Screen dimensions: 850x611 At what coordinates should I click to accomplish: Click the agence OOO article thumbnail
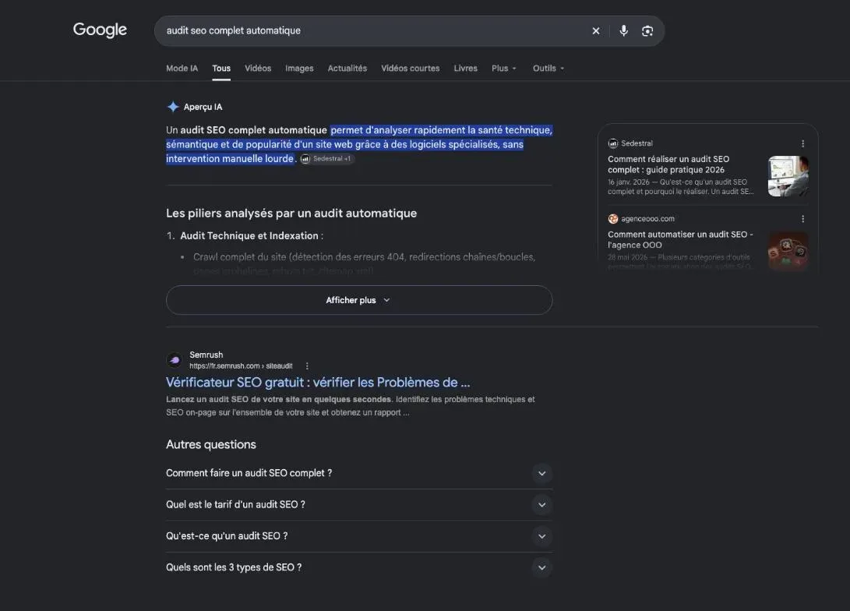788,251
